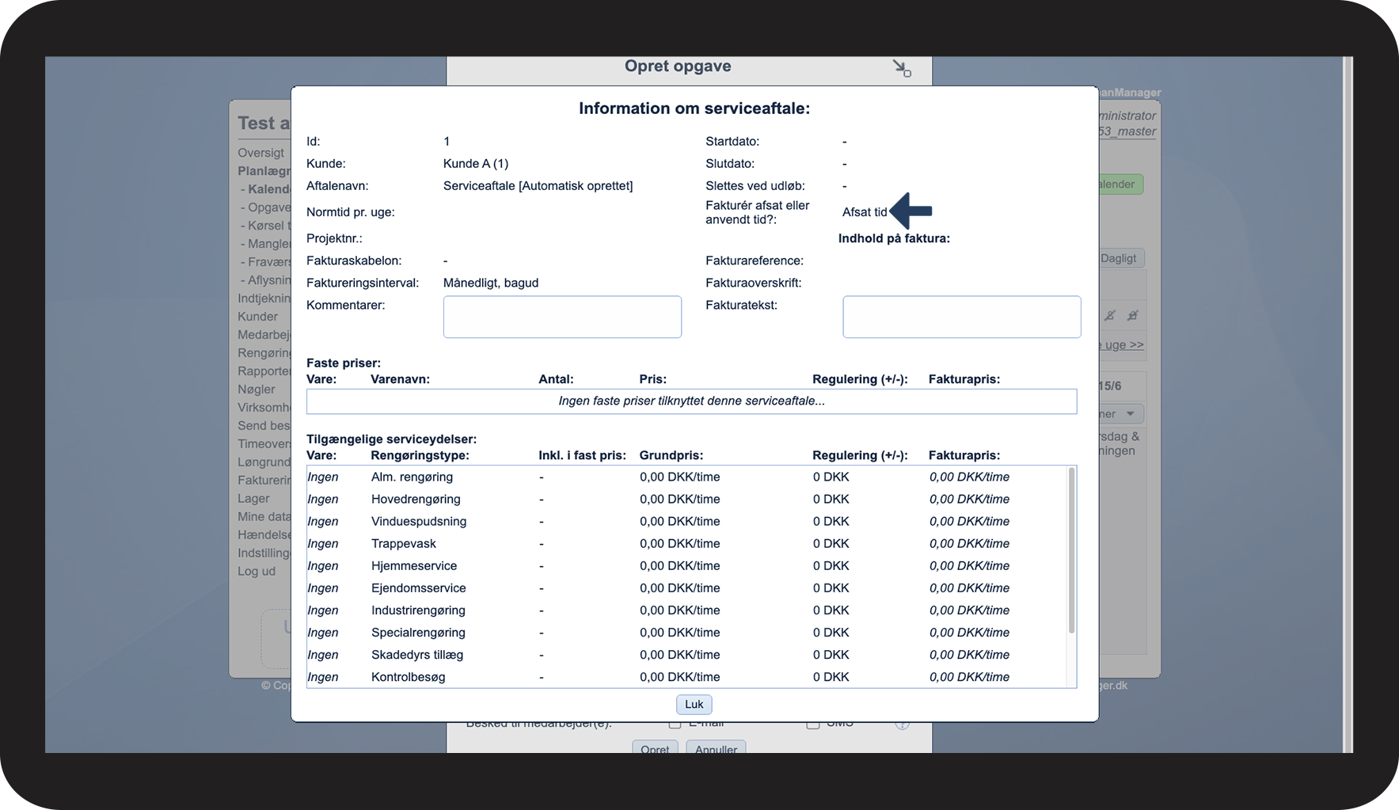1399x810 pixels.
Task: Open the dropdown under the 15/6 date
Action: pyautogui.click(x=1120, y=413)
